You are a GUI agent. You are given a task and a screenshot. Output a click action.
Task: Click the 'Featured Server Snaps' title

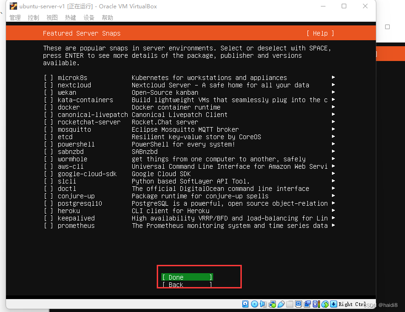tap(82, 33)
